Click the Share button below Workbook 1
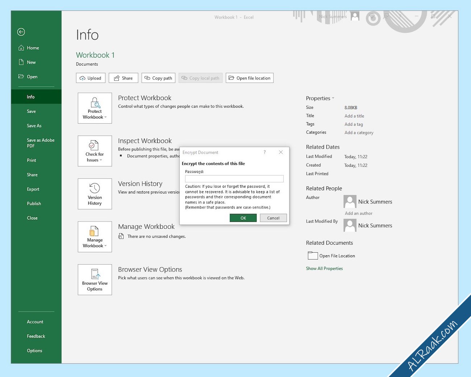This screenshot has width=471, height=377. click(x=123, y=78)
